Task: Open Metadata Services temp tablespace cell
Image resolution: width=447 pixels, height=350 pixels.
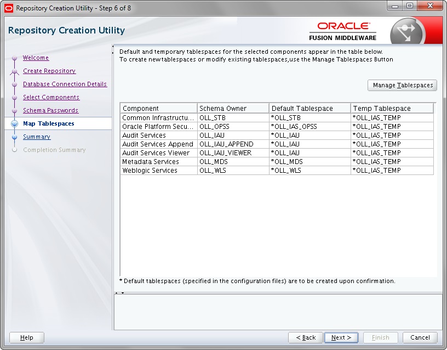Action: [392, 162]
